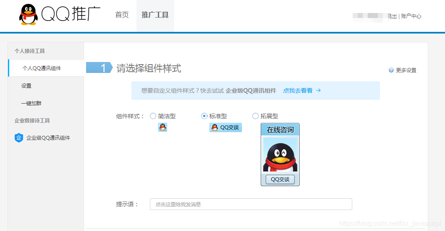Click the 提示语 text input field

click(251, 204)
